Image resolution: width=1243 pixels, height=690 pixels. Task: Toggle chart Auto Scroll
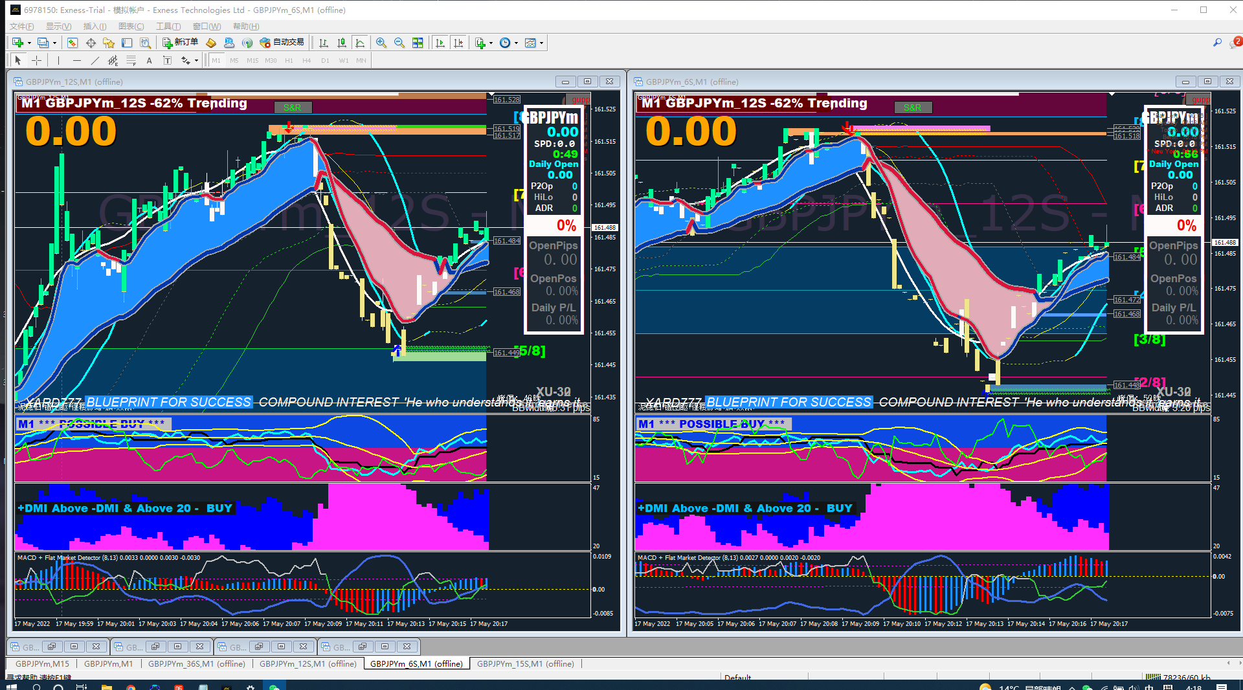pos(440,43)
